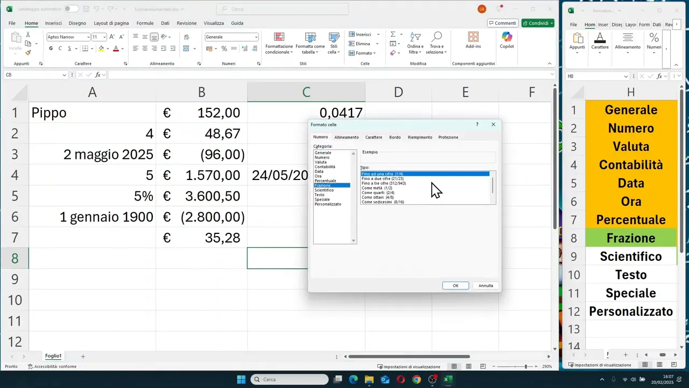Toggle the Wrap text button
Viewport: 689px width, 388px height.
(x=186, y=37)
